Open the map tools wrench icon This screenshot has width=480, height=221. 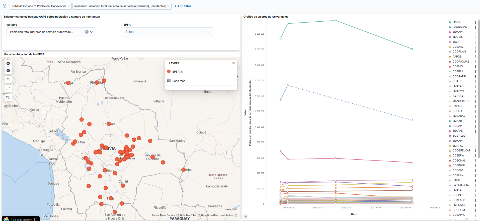pos(8,97)
